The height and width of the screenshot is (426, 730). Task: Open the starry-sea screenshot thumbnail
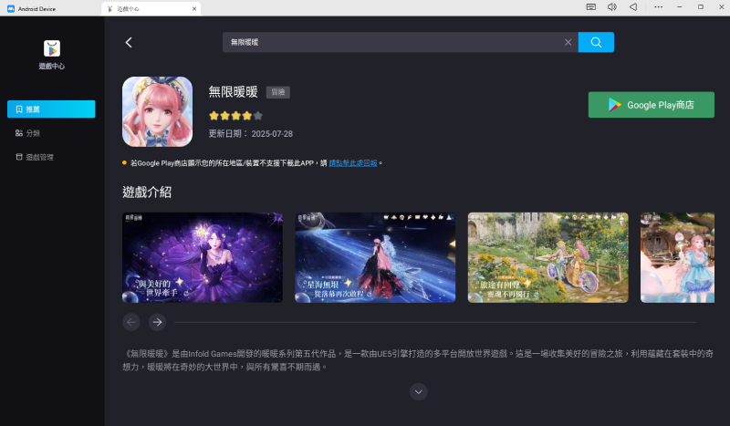375,257
